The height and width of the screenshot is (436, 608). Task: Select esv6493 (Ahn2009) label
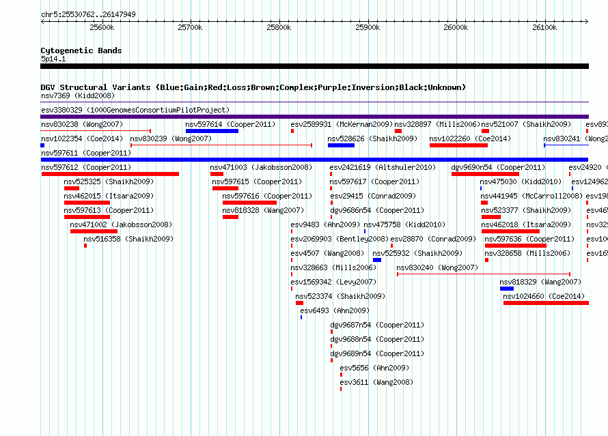(335, 310)
